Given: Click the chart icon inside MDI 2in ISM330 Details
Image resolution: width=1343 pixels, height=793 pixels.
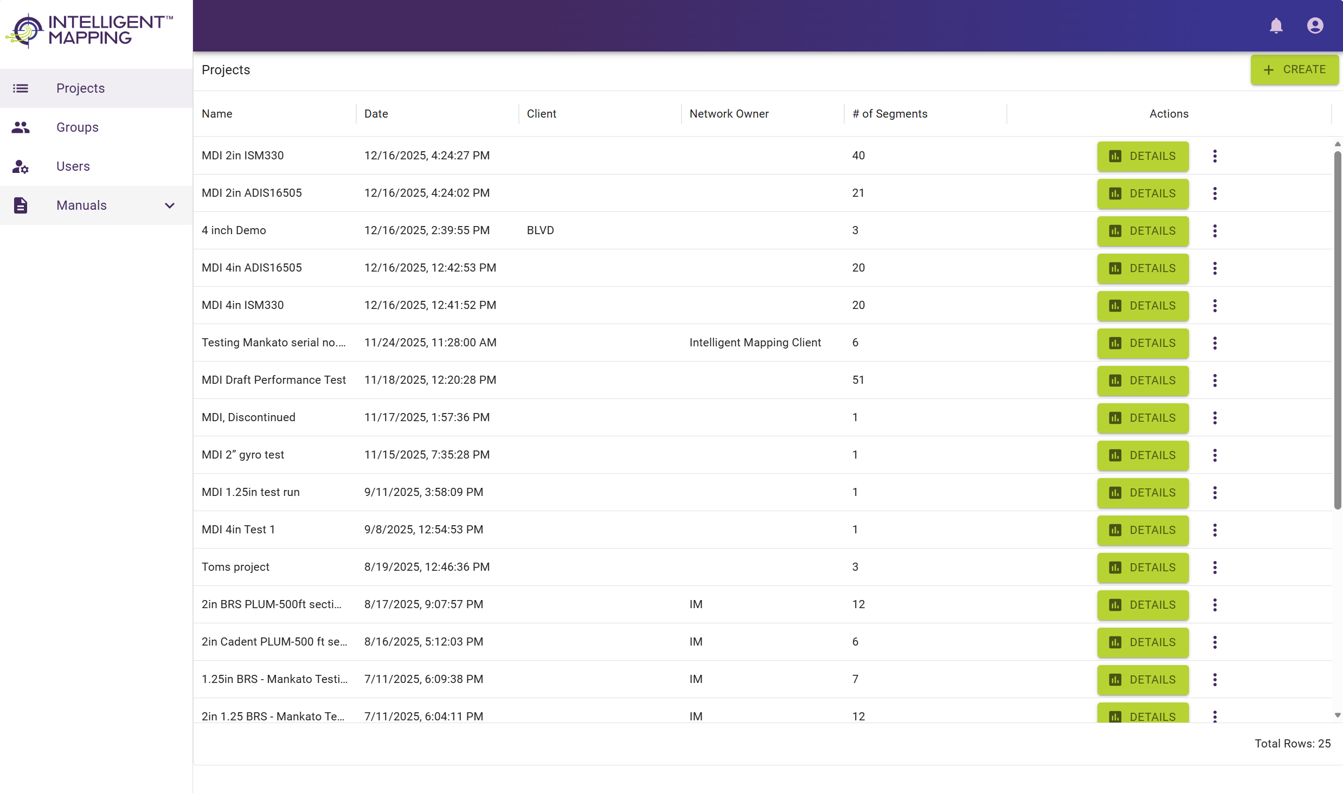Looking at the screenshot, I should pyautogui.click(x=1115, y=156).
